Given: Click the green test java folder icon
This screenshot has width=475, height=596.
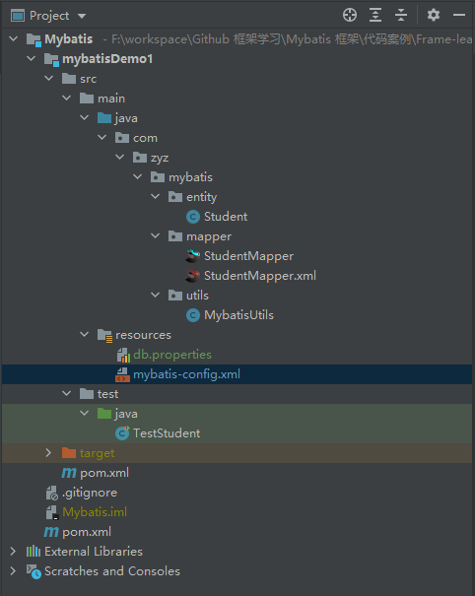Looking at the screenshot, I should tap(104, 413).
